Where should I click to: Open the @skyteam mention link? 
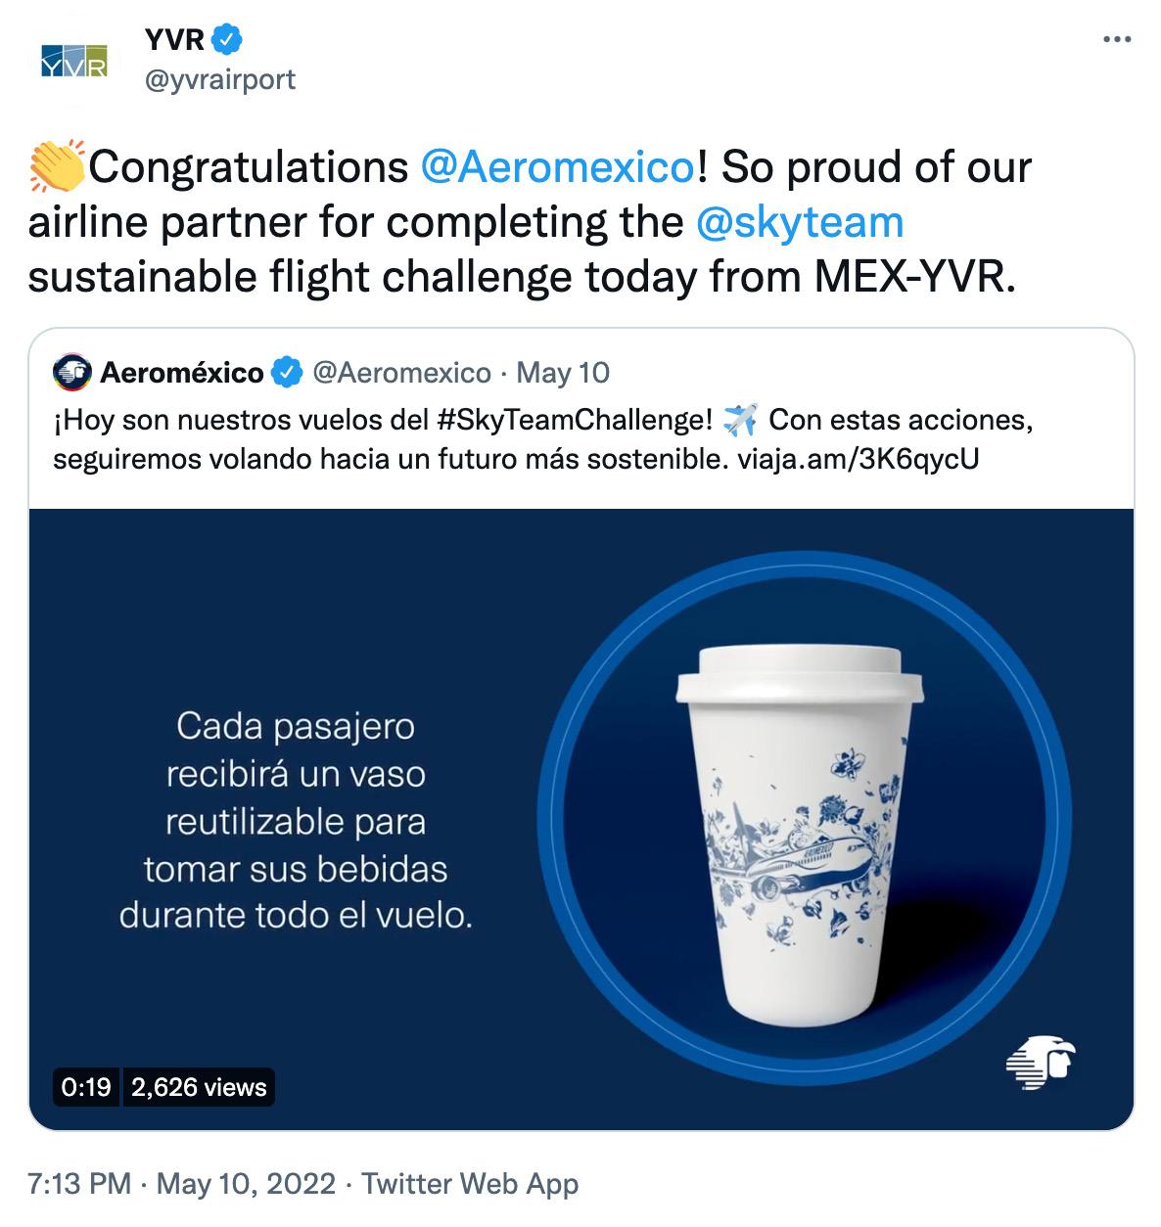800,222
